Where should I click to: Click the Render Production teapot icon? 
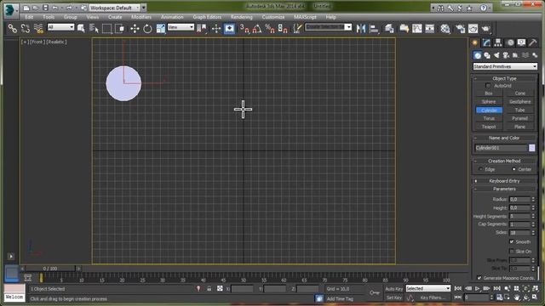[x=486, y=28]
